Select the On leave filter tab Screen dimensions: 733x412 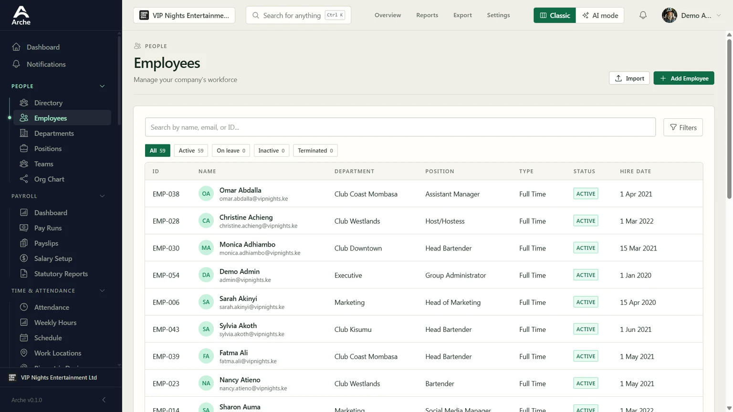pos(231,151)
